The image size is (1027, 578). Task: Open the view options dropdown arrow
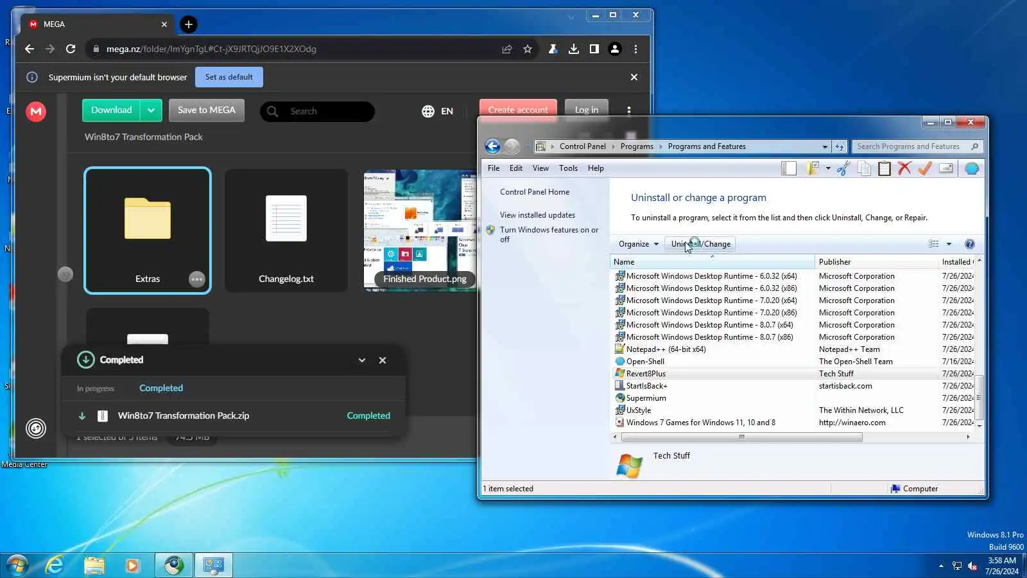point(949,244)
